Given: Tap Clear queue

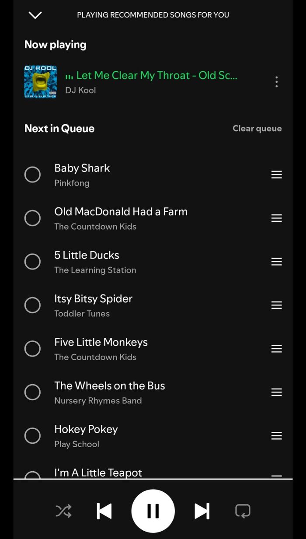Looking at the screenshot, I should pos(257,128).
